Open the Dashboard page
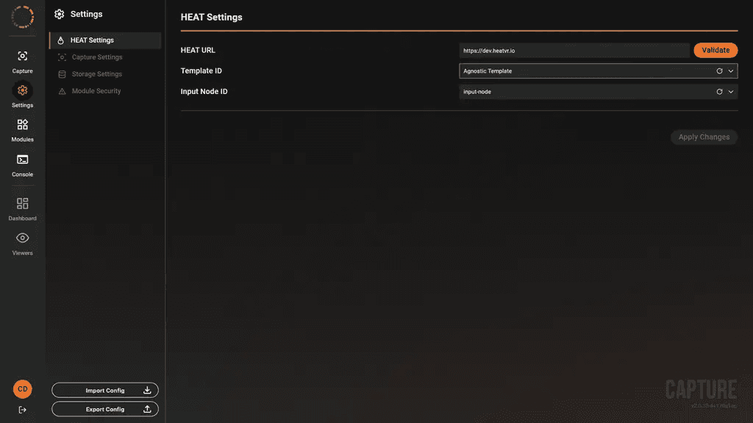753x423 pixels. [22, 209]
